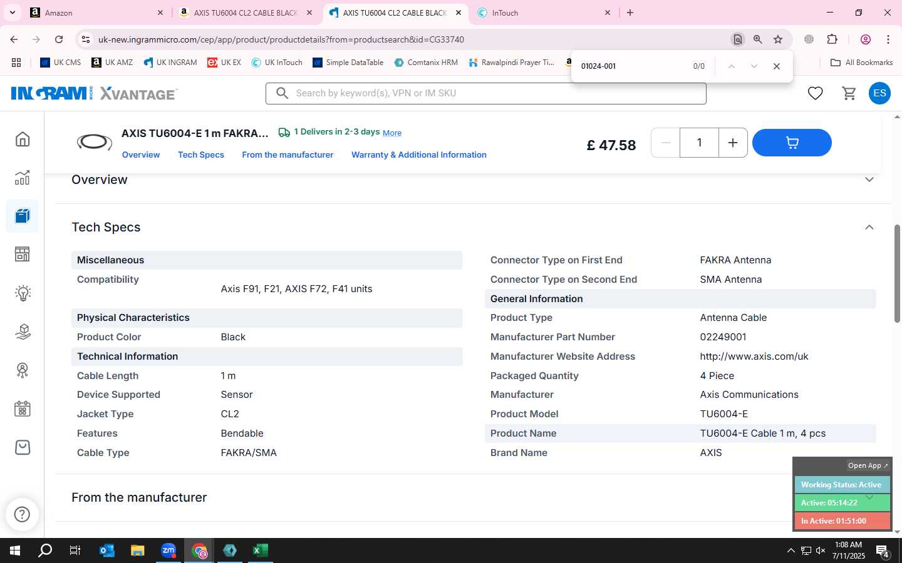Open the storefront grid sidebar icon
Image resolution: width=902 pixels, height=563 pixels.
(x=23, y=255)
